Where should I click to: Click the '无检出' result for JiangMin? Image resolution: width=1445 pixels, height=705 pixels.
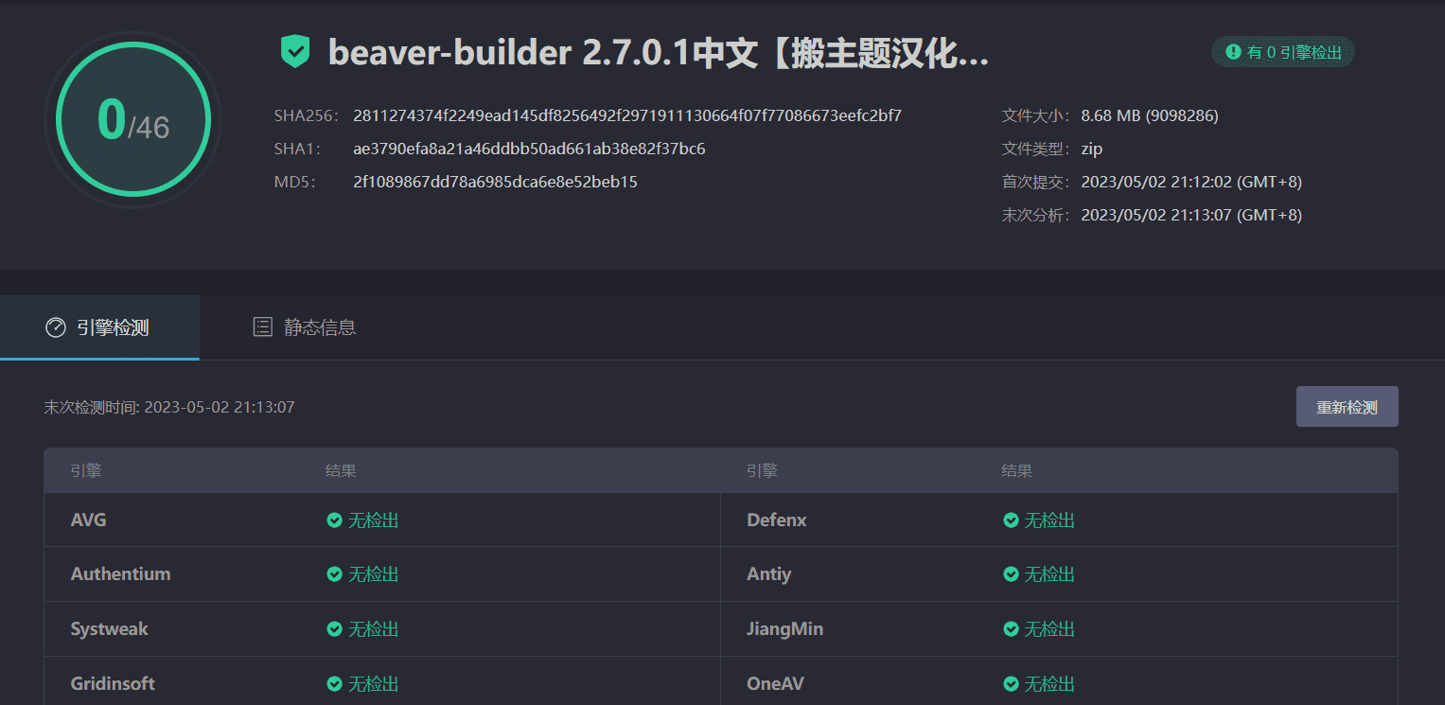[x=1050, y=628]
